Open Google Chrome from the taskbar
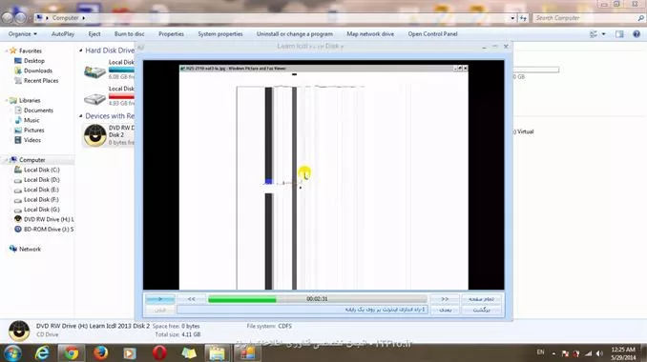 (x=72, y=353)
